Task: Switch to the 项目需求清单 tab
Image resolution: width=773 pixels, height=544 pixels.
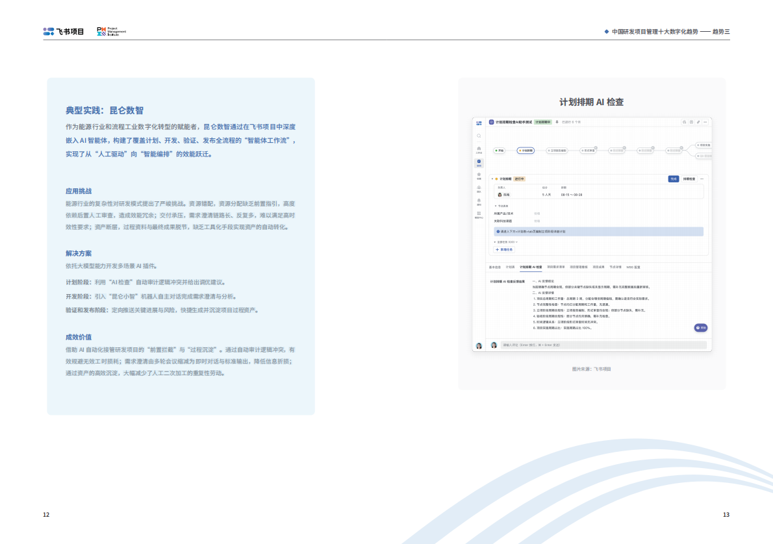Action: [555, 267]
